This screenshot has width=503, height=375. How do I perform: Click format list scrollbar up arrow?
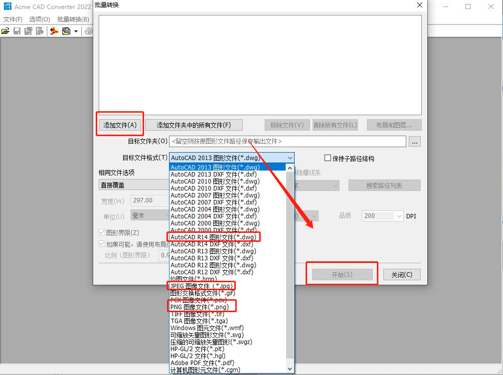[x=290, y=168]
